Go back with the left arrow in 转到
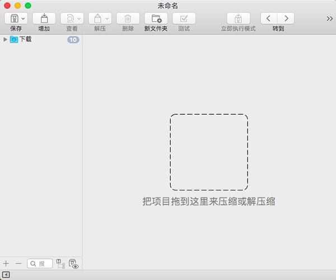 click(x=269, y=18)
